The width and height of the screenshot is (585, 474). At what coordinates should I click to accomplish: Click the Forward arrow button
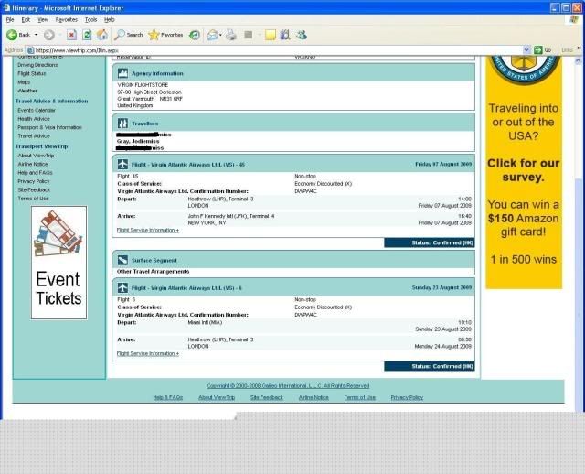point(48,35)
